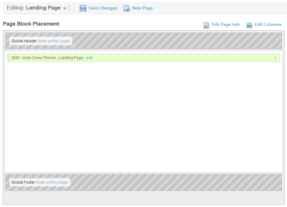Hide the Global Header on this page

pos(54,41)
